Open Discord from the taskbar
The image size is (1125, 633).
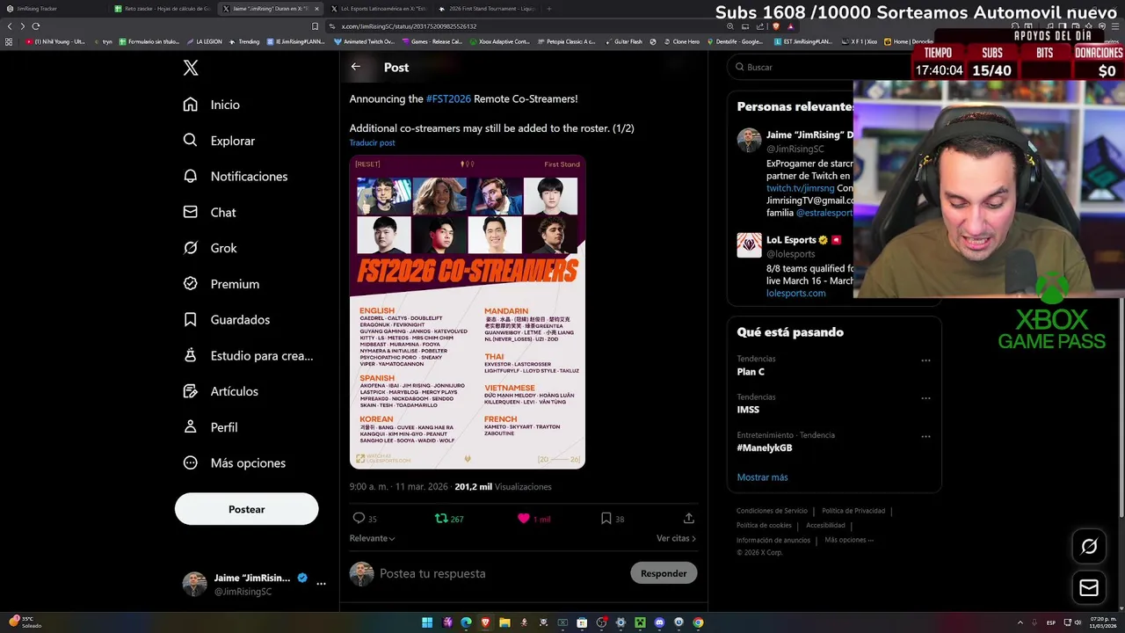pyautogui.click(x=659, y=622)
